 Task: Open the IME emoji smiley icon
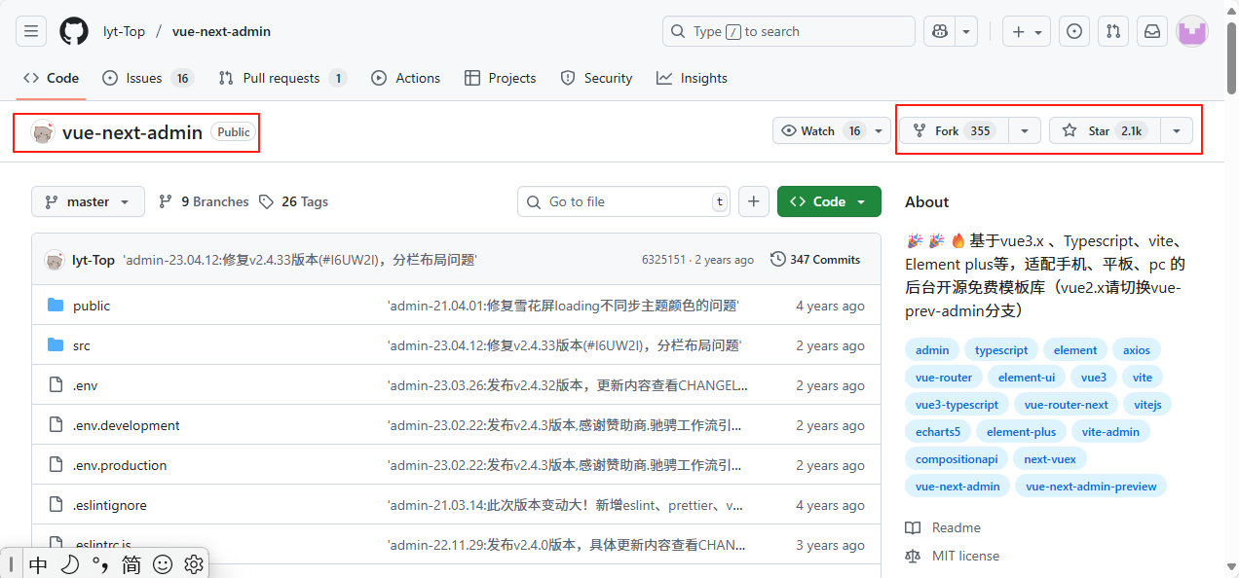163,564
